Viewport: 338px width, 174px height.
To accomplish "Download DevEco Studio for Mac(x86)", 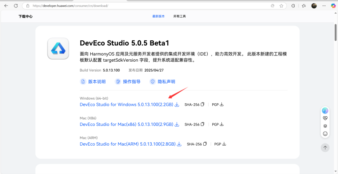I will pyautogui.click(x=127, y=124).
